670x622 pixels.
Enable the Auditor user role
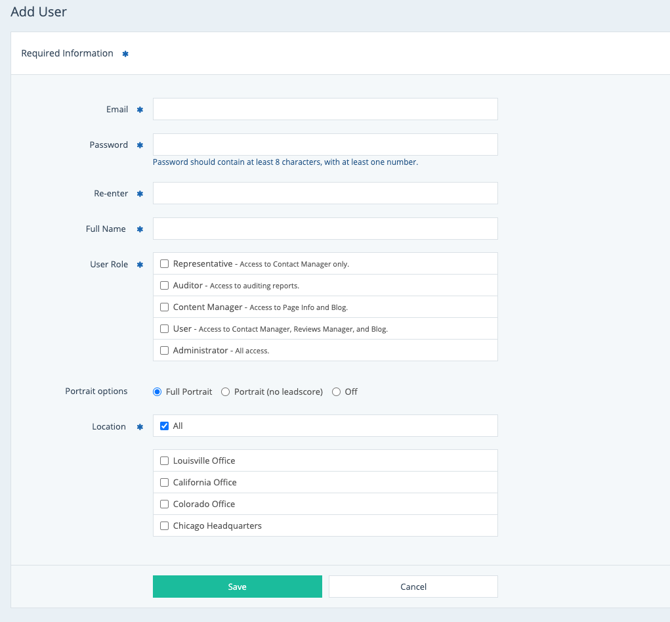click(165, 286)
